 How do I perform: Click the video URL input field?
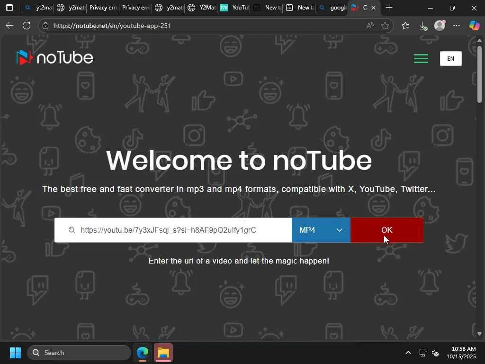click(173, 230)
